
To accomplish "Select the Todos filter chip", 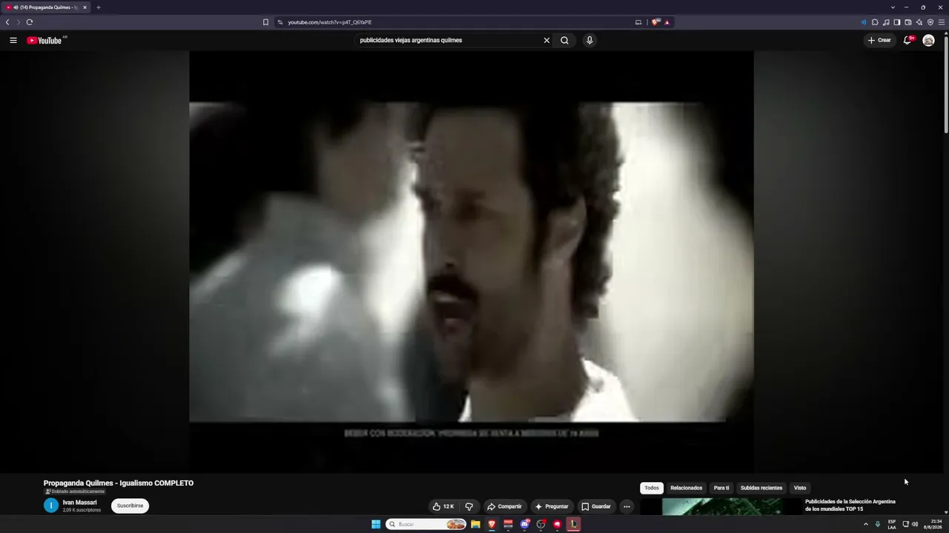I will pos(652,488).
